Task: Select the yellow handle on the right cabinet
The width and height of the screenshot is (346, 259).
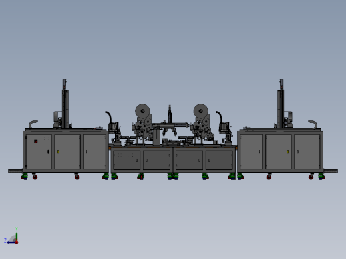Action: click(287, 152)
